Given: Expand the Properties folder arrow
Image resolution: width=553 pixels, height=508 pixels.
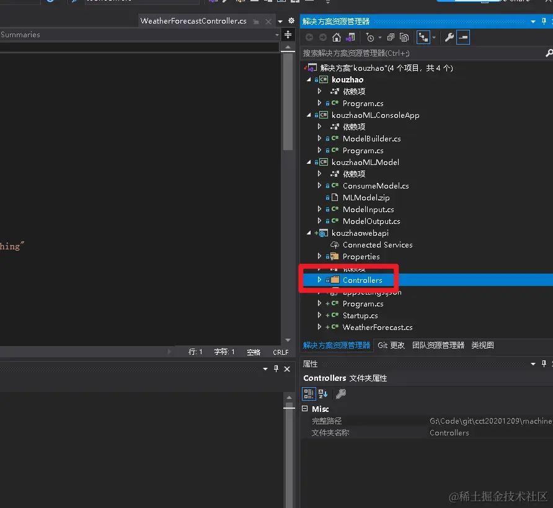Looking at the screenshot, I should pos(319,256).
